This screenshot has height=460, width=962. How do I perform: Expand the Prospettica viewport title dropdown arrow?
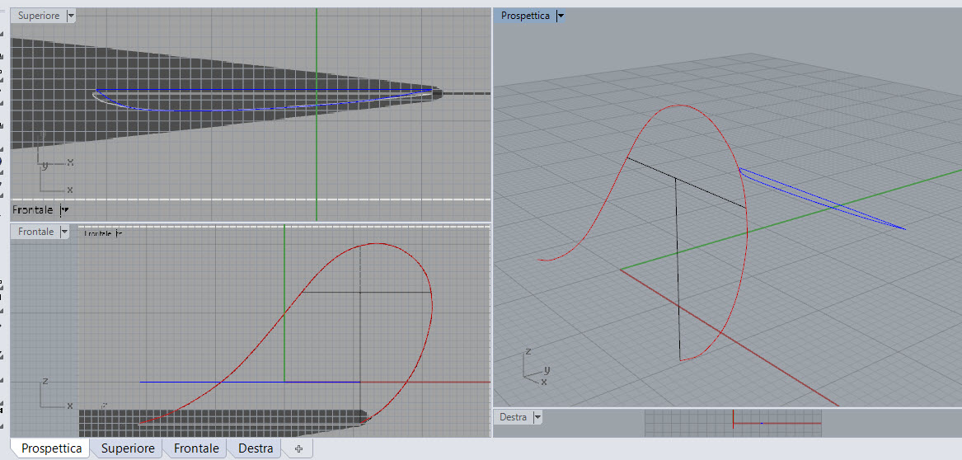click(561, 16)
